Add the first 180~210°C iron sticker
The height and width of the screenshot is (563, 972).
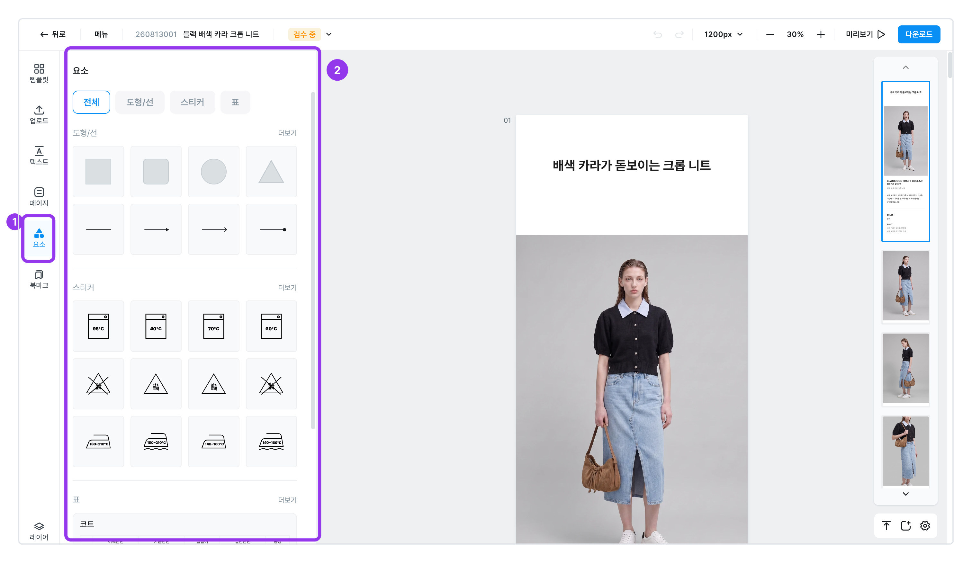[98, 442]
